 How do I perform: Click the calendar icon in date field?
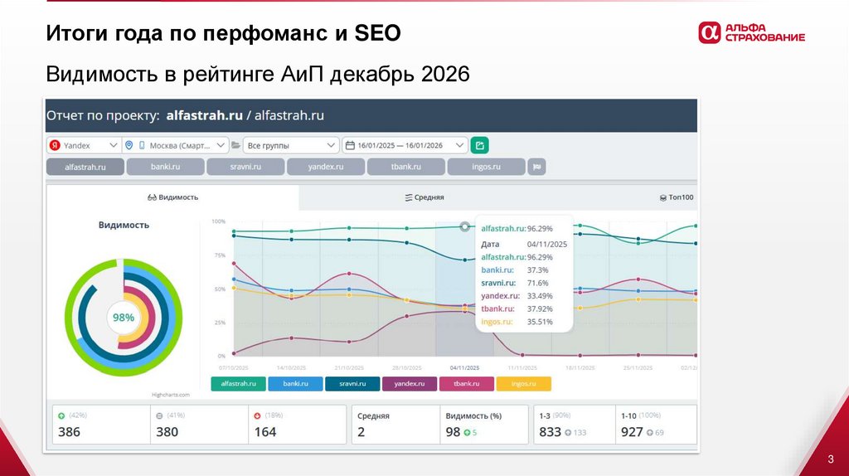(x=351, y=145)
